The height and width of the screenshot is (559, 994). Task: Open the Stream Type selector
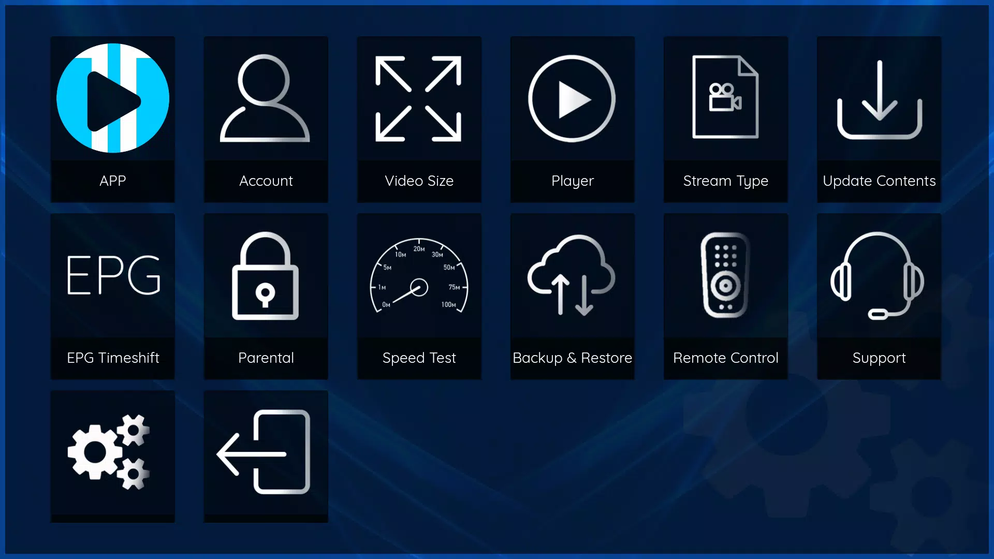726,119
